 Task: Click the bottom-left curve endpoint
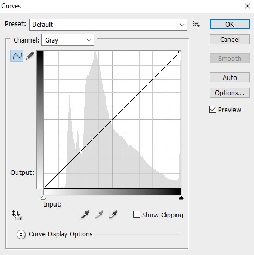coord(45,187)
